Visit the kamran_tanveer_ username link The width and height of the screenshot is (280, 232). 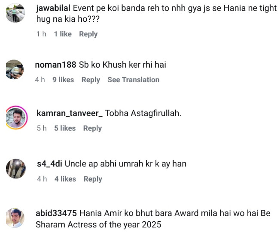point(70,113)
